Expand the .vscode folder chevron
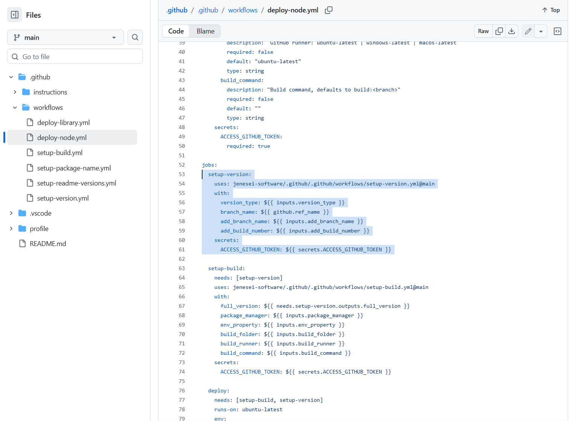 click(11, 213)
